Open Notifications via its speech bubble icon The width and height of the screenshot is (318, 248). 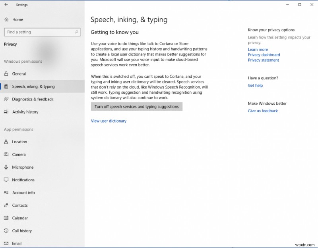tap(6, 180)
